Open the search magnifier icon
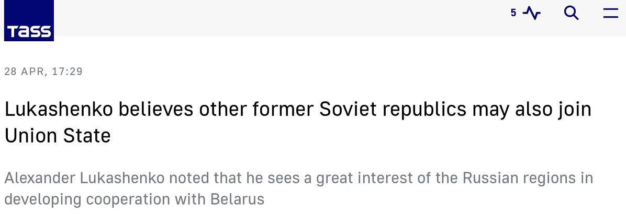Viewport: 626px width, 214px height. (572, 13)
